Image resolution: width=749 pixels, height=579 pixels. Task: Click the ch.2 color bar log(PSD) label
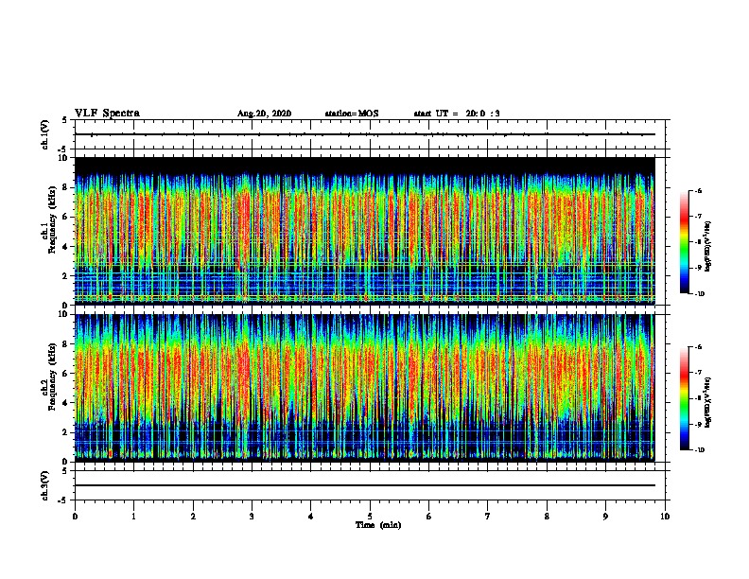707,402
